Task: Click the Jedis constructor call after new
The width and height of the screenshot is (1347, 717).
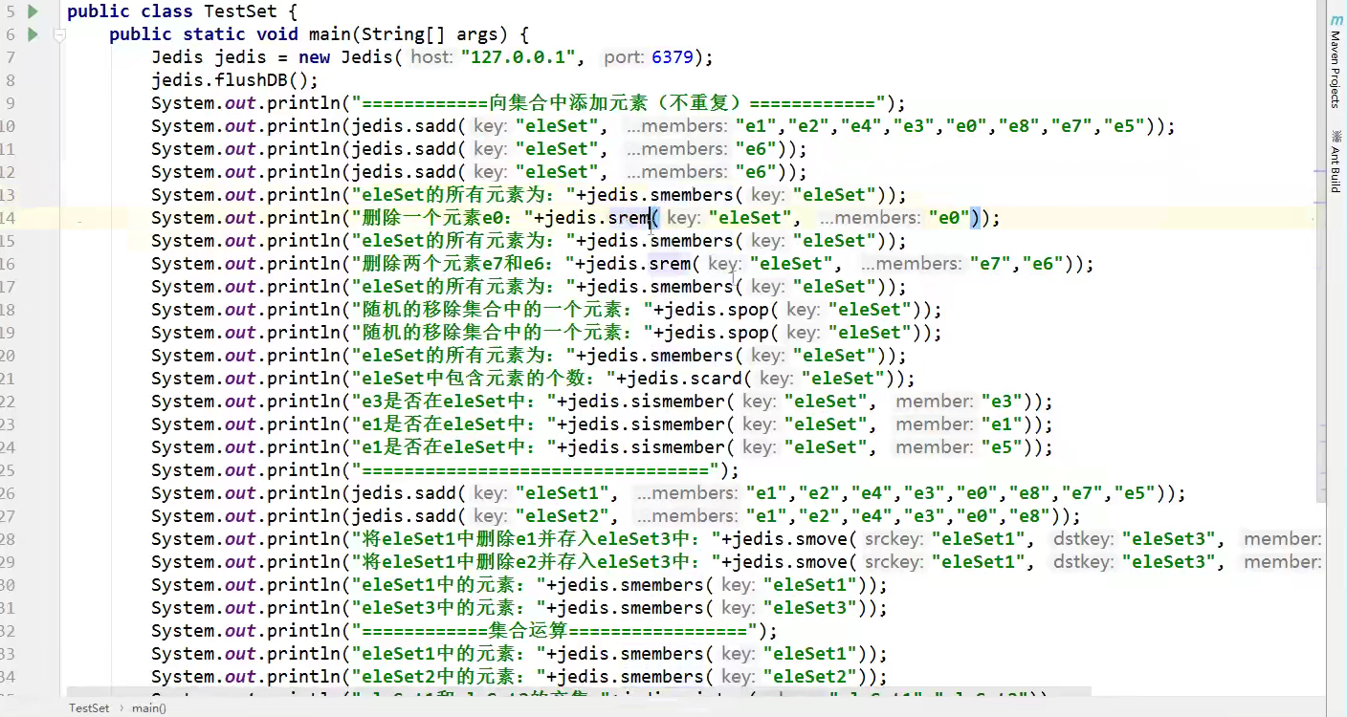Action: 366,57
